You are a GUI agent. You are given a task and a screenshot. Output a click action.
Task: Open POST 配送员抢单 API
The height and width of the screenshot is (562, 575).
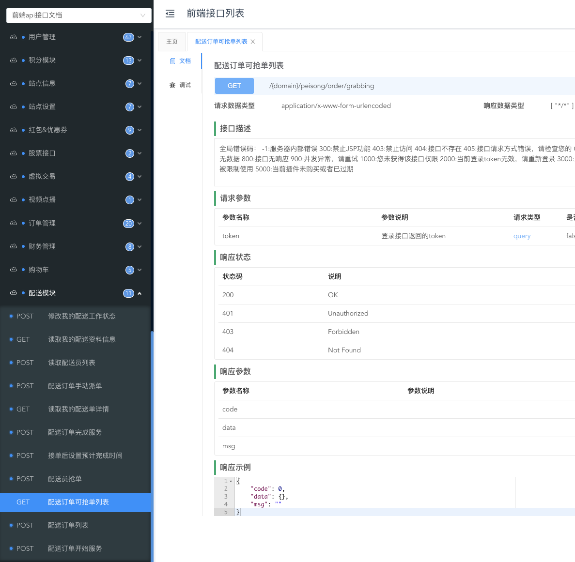point(75,479)
